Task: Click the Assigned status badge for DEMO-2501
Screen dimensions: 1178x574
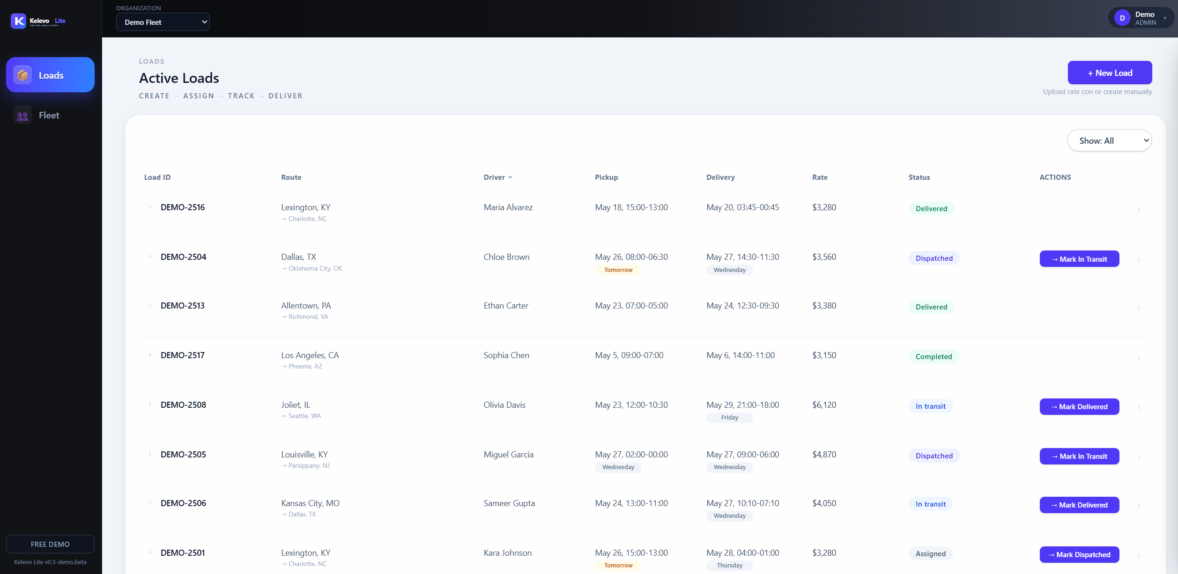Action: click(x=930, y=554)
